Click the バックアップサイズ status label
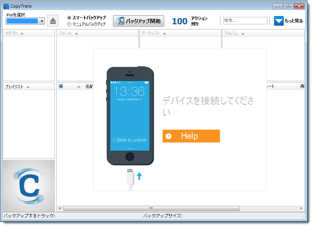The width and height of the screenshot is (313, 227). [163, 216]
